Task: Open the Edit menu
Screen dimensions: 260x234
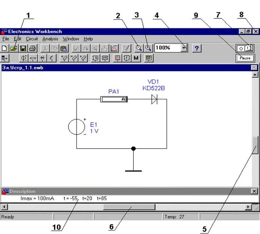Action: 17,39
